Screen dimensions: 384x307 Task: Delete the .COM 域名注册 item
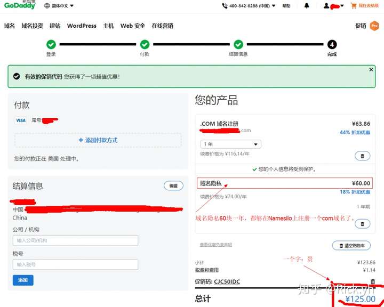363,156
